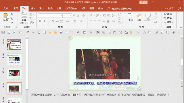Open the Section dropdown in slides group

point(32,22)
